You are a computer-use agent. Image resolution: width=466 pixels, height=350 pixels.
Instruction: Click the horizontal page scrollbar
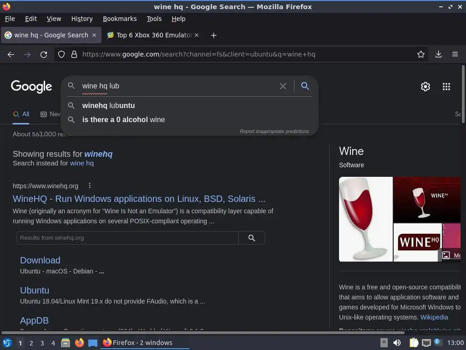(x=203, y=333)
